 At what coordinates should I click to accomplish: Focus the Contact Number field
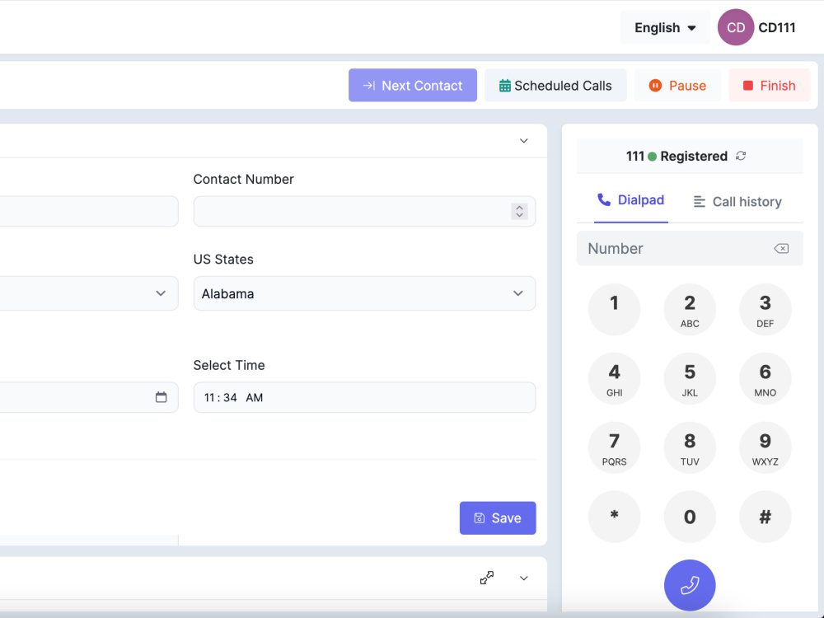[x=365, y=211]
